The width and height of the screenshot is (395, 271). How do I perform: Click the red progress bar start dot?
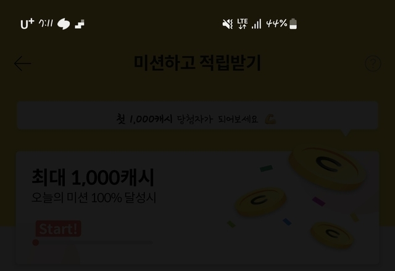click(x=36, y=243)
